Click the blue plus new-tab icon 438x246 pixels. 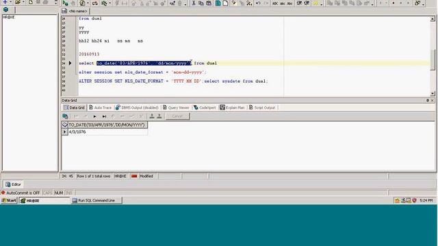(5, 2)
